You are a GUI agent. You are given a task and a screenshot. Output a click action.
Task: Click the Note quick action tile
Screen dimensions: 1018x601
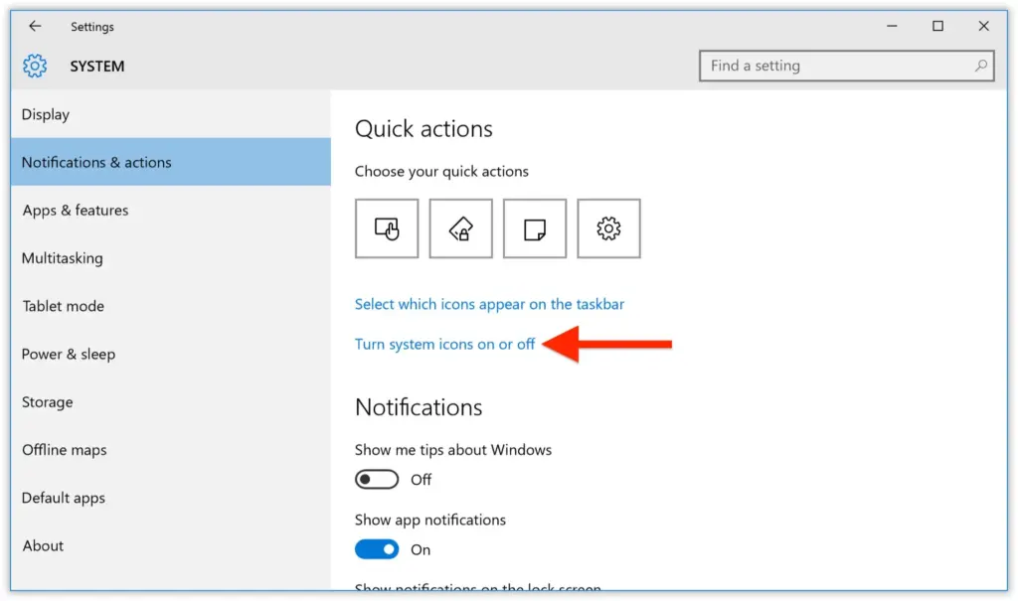535,228
